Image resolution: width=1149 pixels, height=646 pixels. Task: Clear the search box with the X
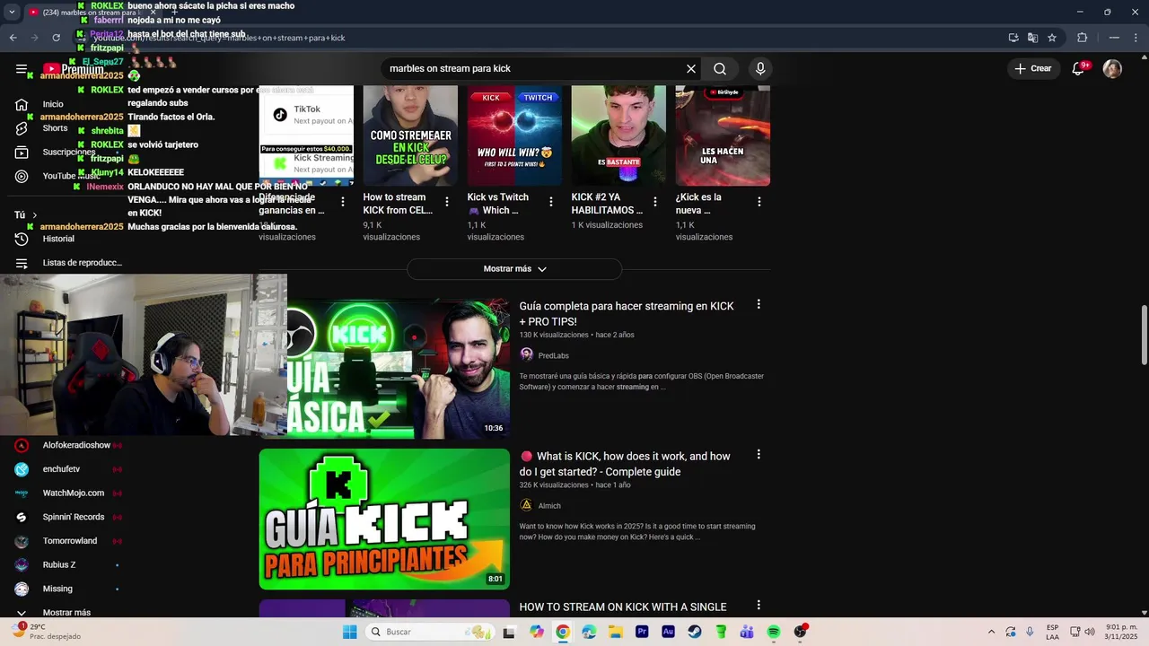[x=691, y=69]
